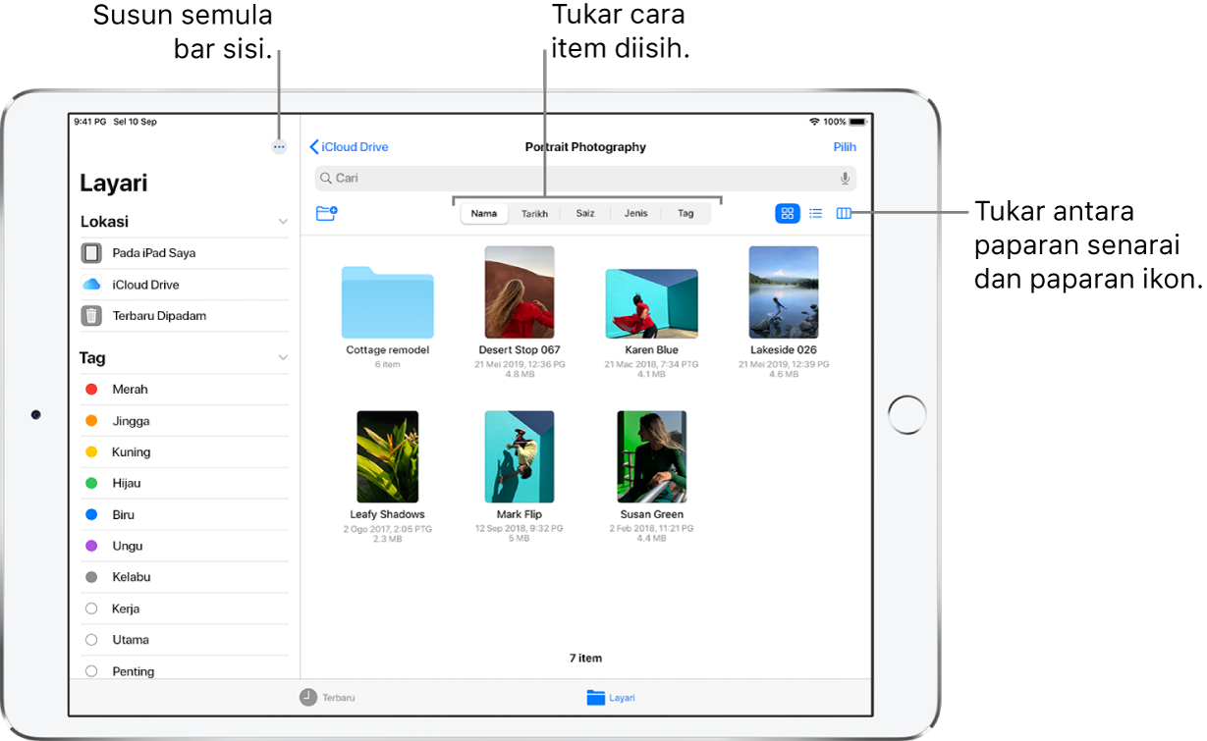
Task: Select the Hijau green tag
Action: 185,483
